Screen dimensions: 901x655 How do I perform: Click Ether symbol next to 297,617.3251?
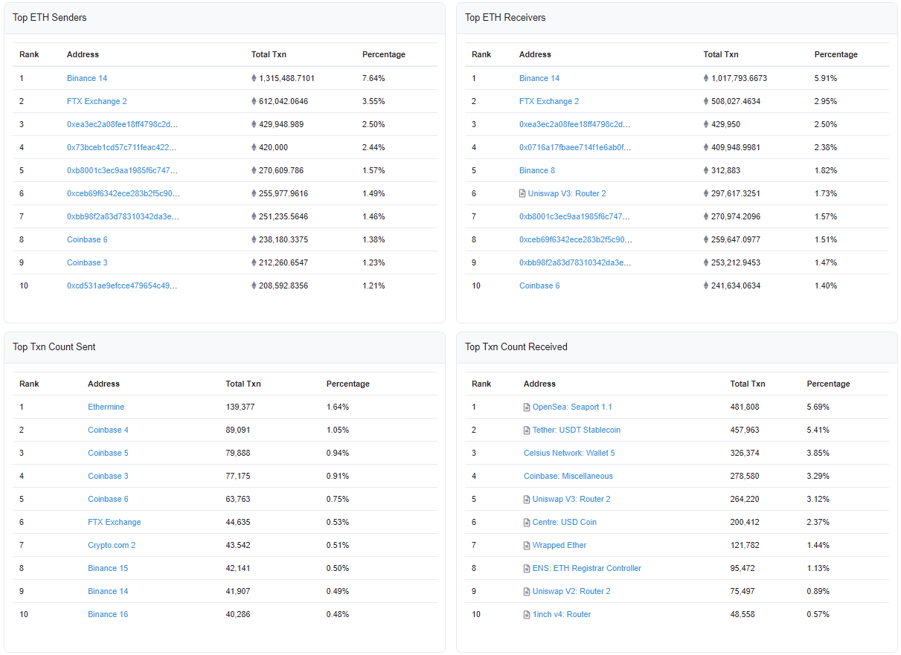click(706, 193)
